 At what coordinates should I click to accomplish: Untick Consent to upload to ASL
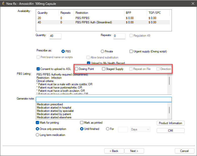[38, 69]
